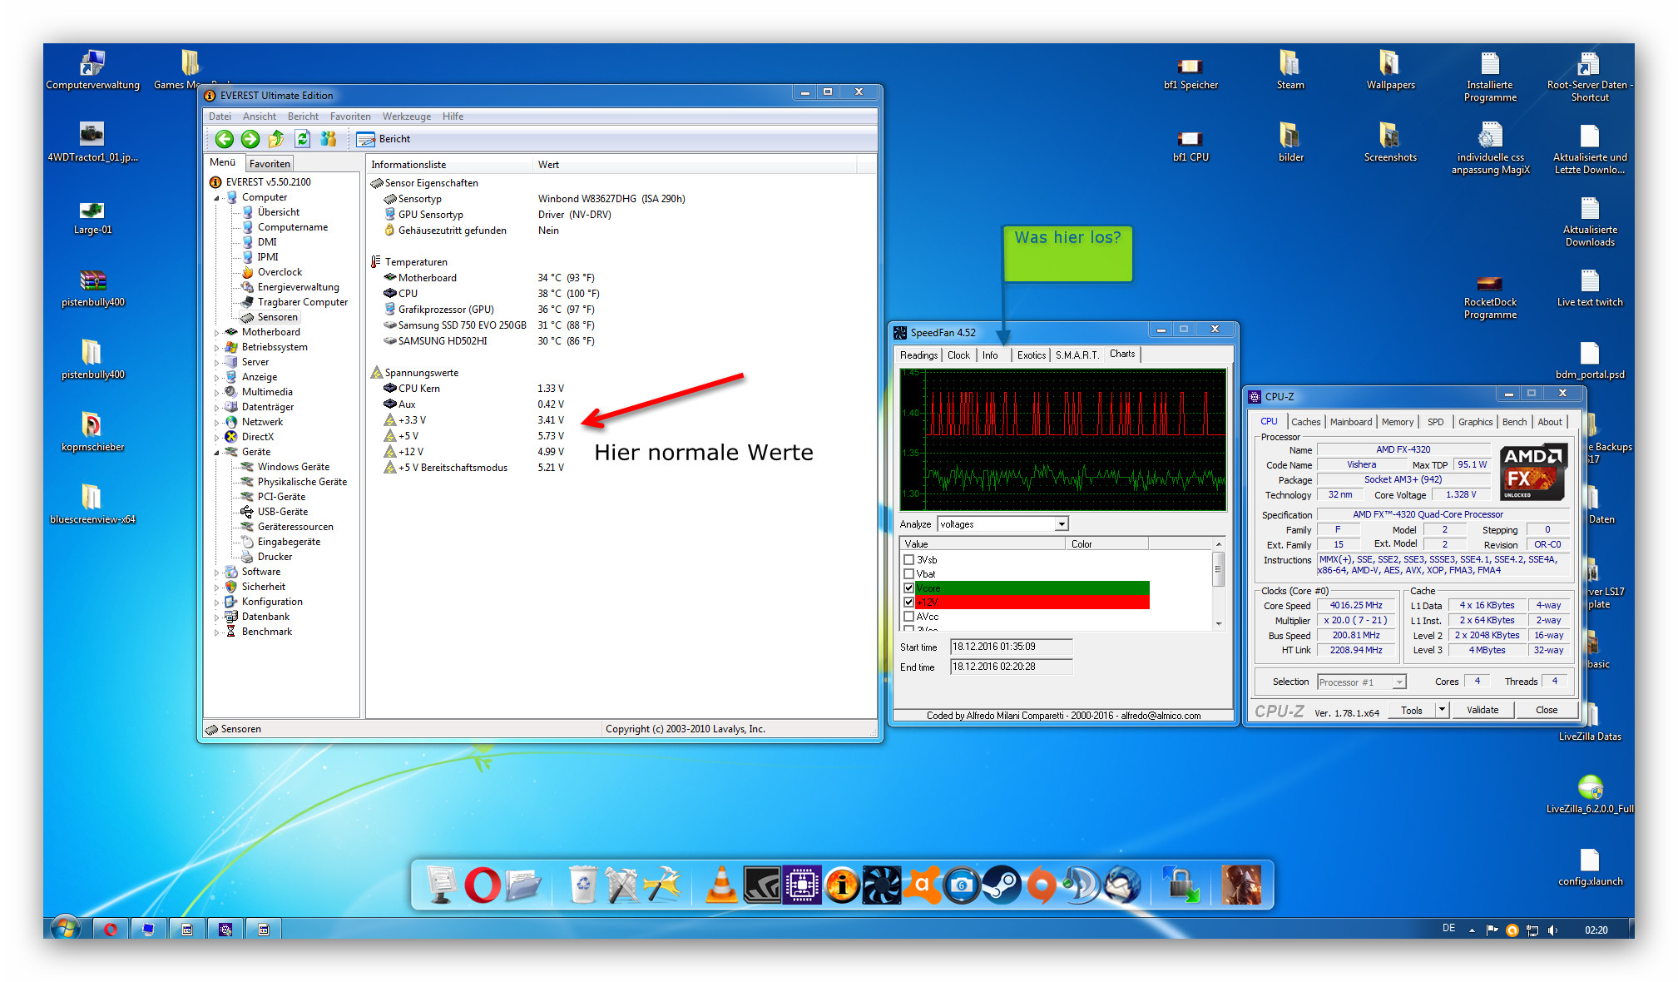Select Overclock in the Computer tree
Viewport: 1678px width, 982px height.
pyautogui.click(x=280, y=272)
